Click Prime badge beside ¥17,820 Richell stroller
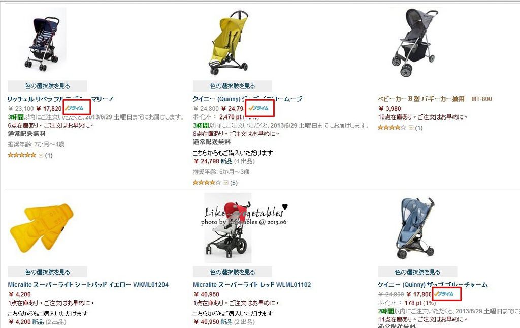 click(75, 108)
